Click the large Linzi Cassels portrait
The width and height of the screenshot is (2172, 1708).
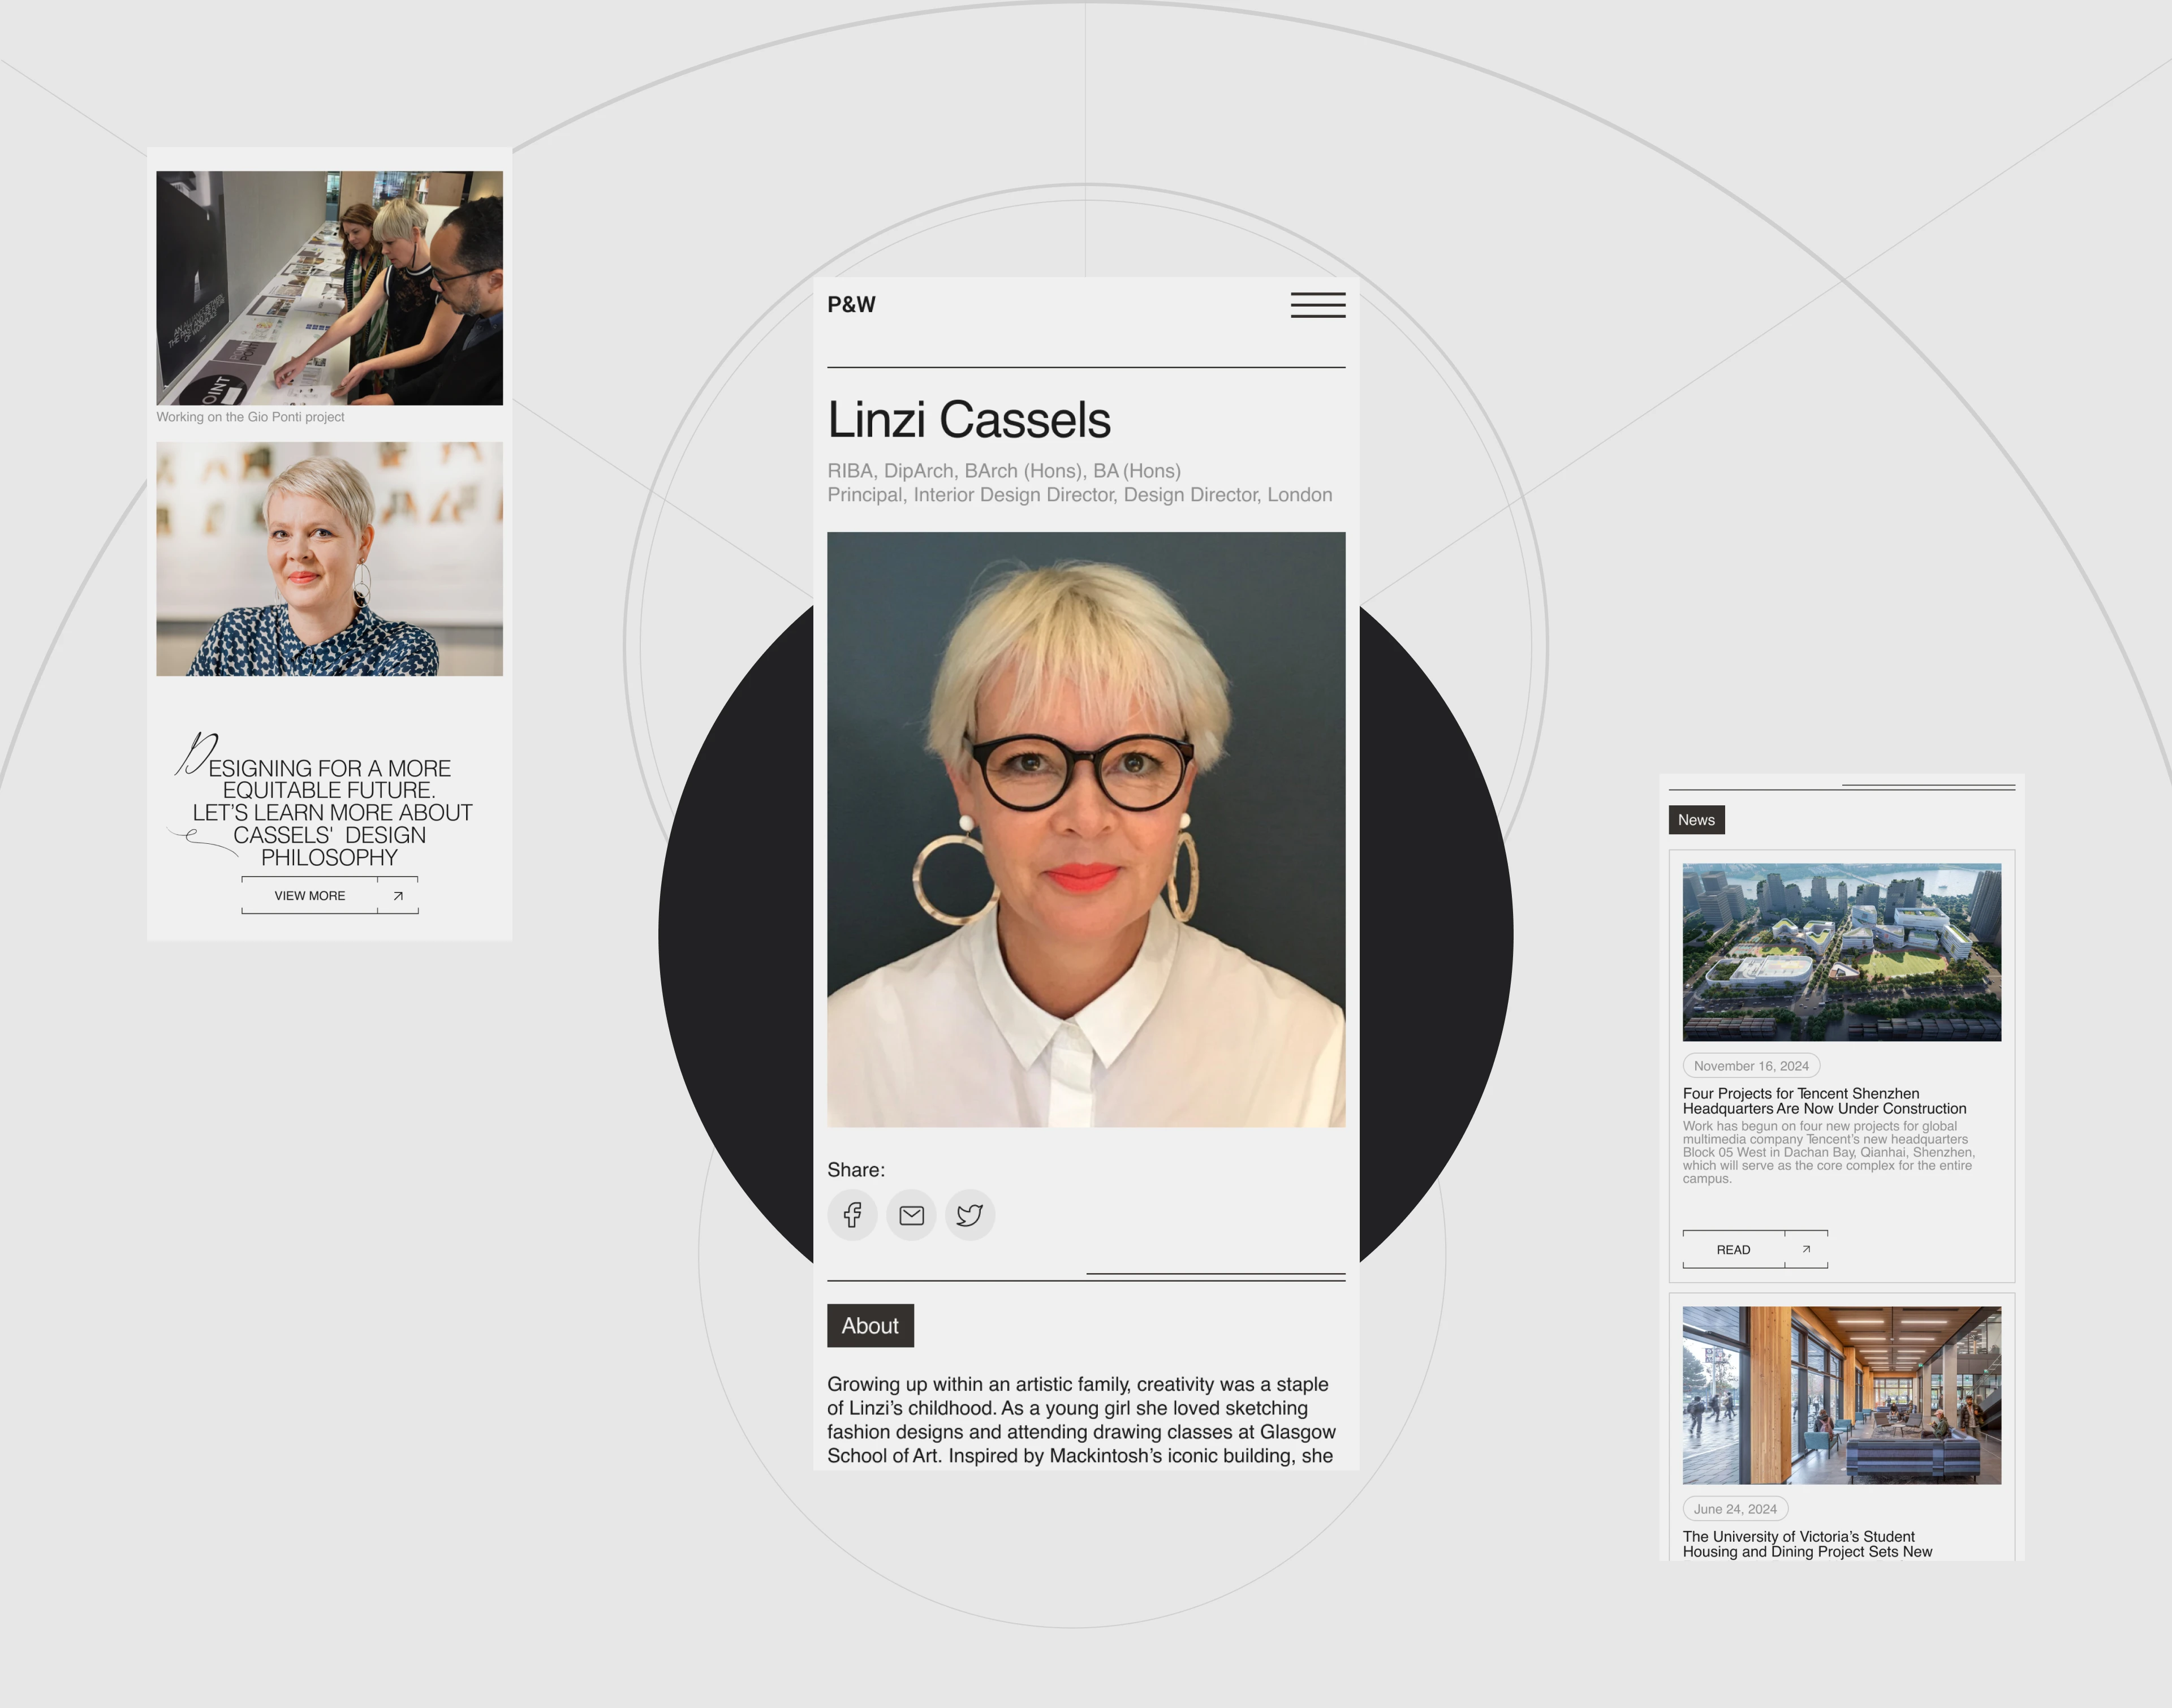coord(1086,830)
